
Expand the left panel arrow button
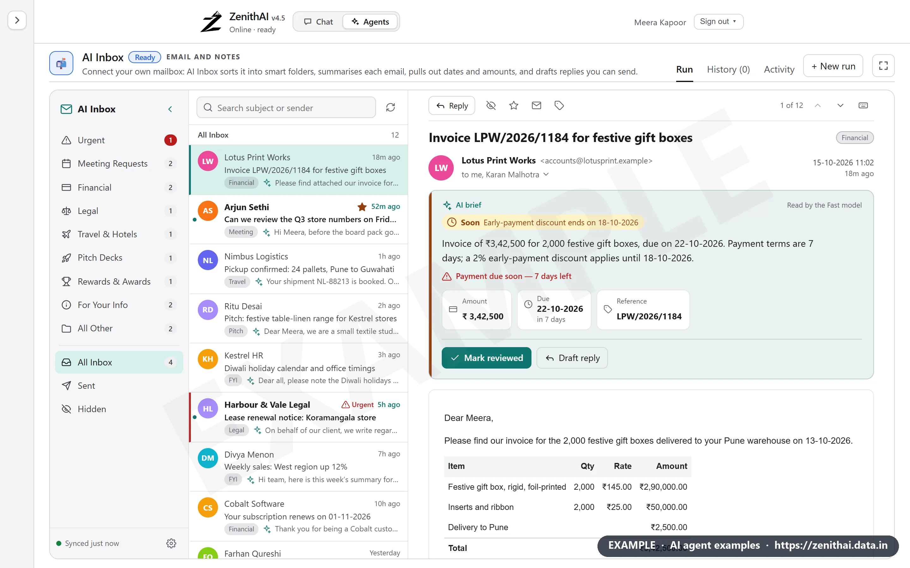pos(17,20)
